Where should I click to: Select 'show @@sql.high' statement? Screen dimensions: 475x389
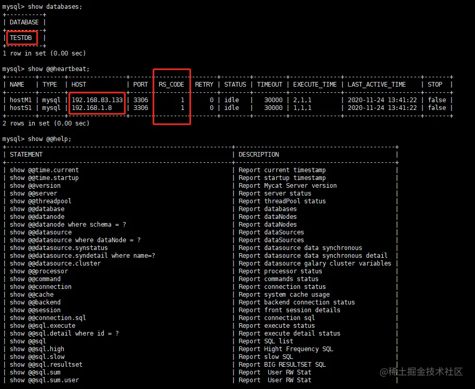[37, 349]
